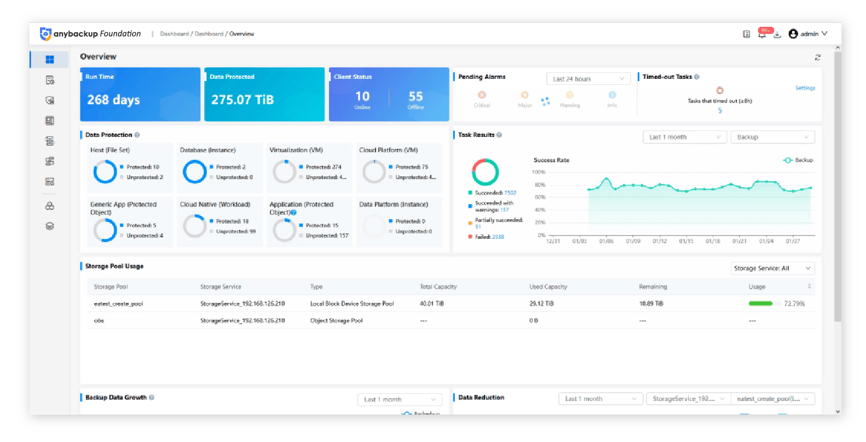The height and width of the screenshot is (442, 866).
Task: Open the Dashboard grid icon in sidebar
Action: point(50,60)
